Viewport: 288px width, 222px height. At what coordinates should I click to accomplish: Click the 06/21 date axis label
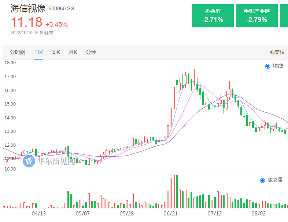pos(171,214)
